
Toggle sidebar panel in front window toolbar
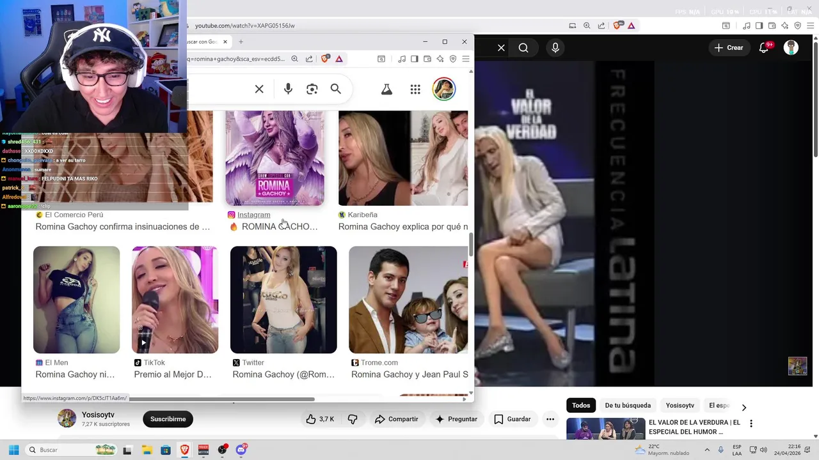(x=415, y=59)
